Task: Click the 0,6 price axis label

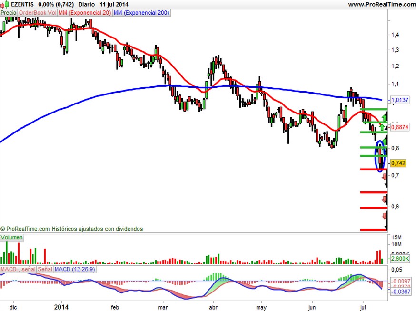Action: 395,207
